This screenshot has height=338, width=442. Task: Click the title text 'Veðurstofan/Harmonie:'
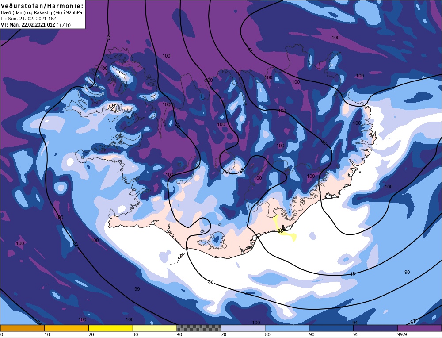coord(42,6)
